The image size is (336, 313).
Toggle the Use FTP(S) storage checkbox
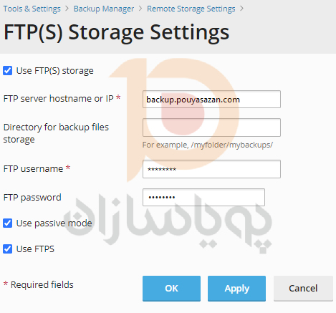click(8, 71)
